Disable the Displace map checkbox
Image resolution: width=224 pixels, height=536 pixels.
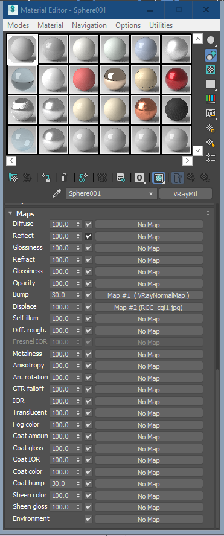pos(89,307)
